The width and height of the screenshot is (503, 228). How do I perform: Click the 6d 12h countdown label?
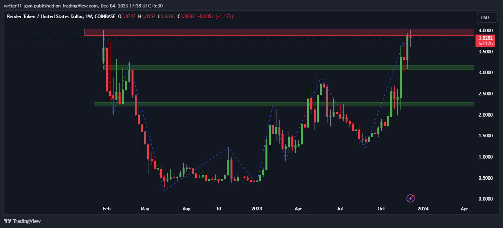click(x=486, y=44)
